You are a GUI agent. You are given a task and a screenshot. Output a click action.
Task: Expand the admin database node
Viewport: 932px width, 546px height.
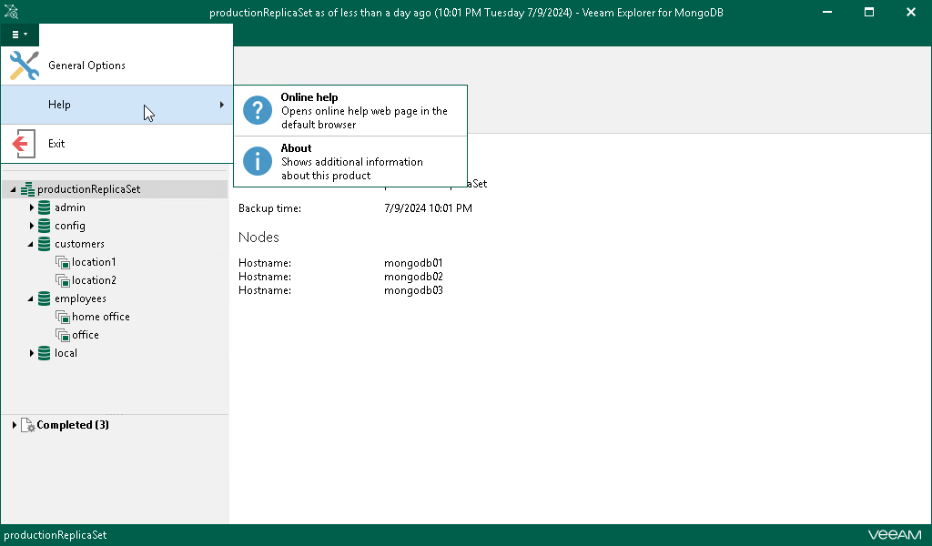click(32, 208)
